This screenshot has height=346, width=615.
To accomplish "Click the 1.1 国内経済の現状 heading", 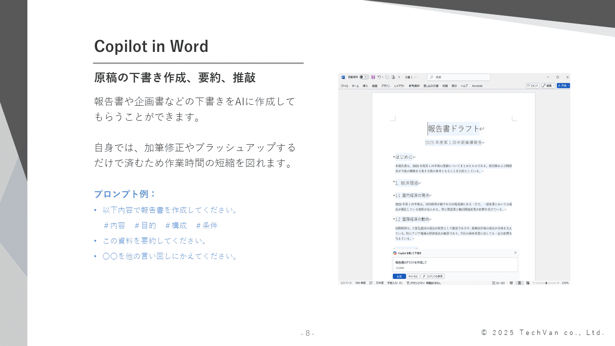I will [412, 196].
